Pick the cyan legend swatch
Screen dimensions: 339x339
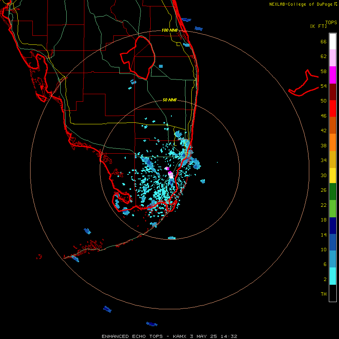[333, 276]
